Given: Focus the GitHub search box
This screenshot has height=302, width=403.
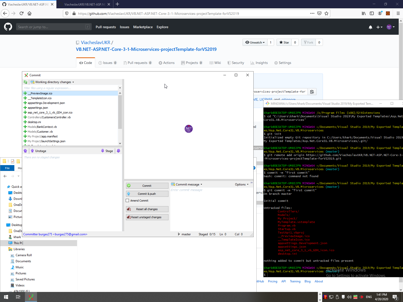Looking at the screenshot, I should click(54, 27).
